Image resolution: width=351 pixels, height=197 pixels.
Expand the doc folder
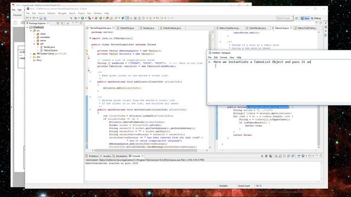pyautogui.click(x=31, y=57)
